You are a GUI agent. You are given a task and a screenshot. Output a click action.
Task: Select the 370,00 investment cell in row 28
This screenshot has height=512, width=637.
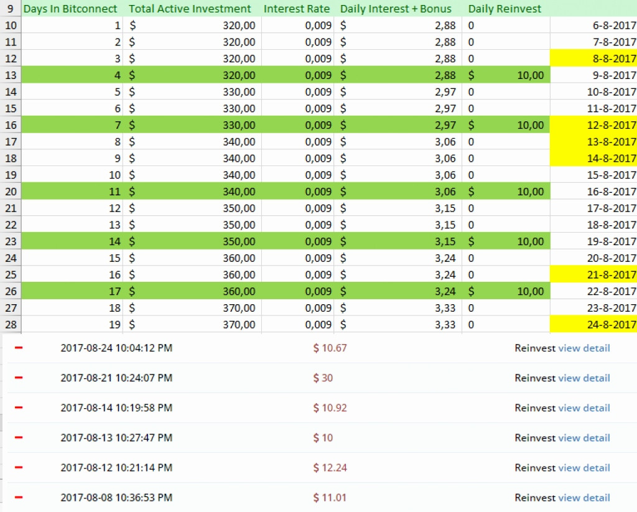[192, 324]
